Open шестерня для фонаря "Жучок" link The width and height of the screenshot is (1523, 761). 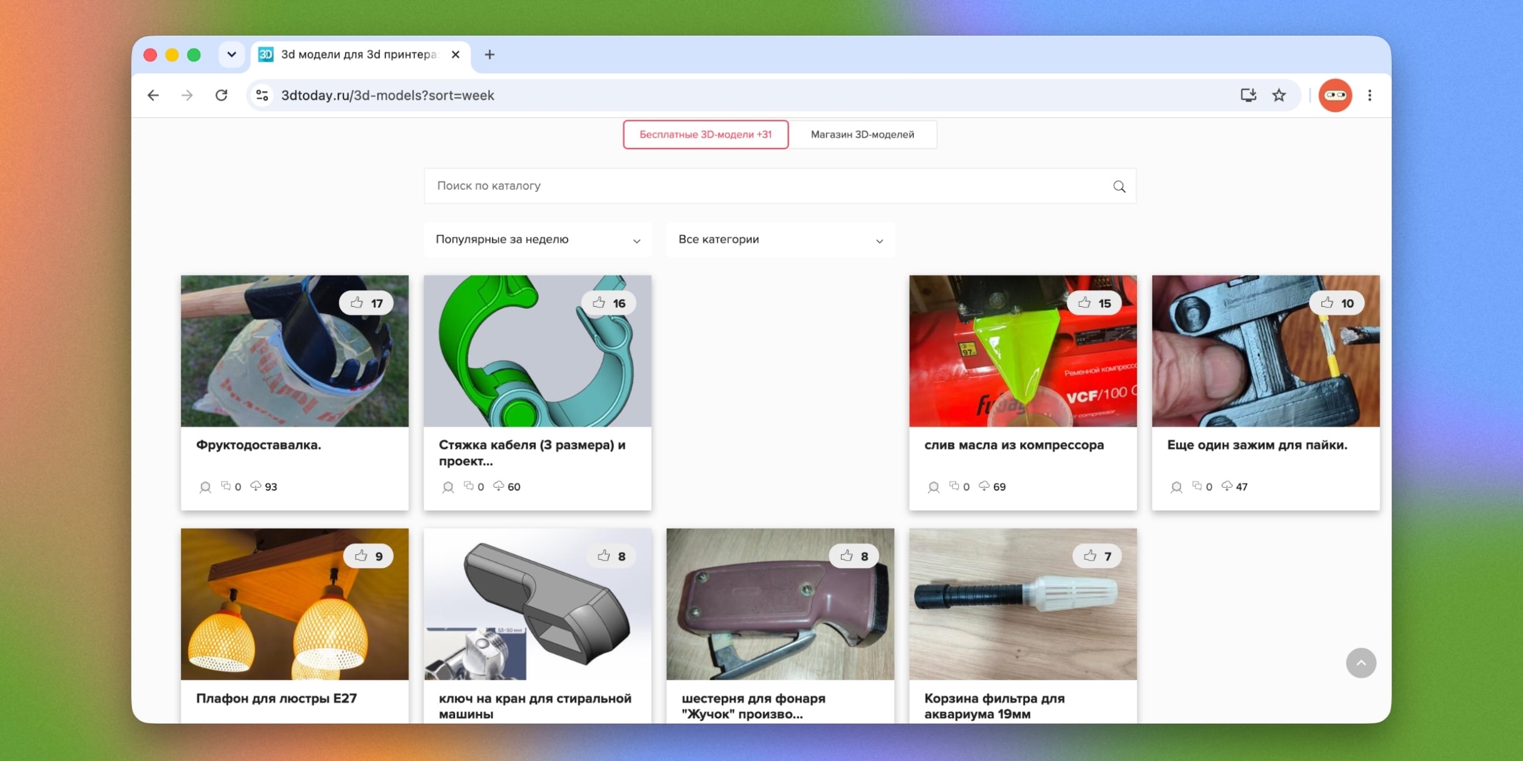[753, 706]
